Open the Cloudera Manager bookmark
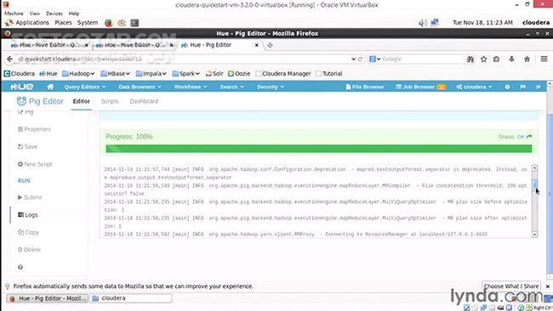Image resolution: width=553 pixels, height=311 pixels. click(282, 74)
